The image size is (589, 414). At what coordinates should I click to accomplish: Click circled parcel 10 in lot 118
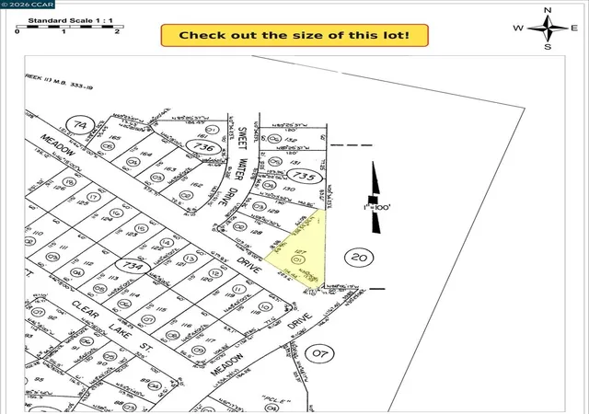[265, 307]
